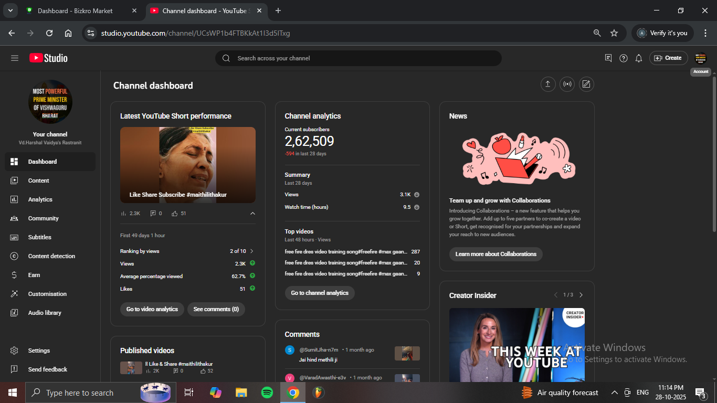
Task: Click the Go live broadcast icon
Action: pos(567,84)
